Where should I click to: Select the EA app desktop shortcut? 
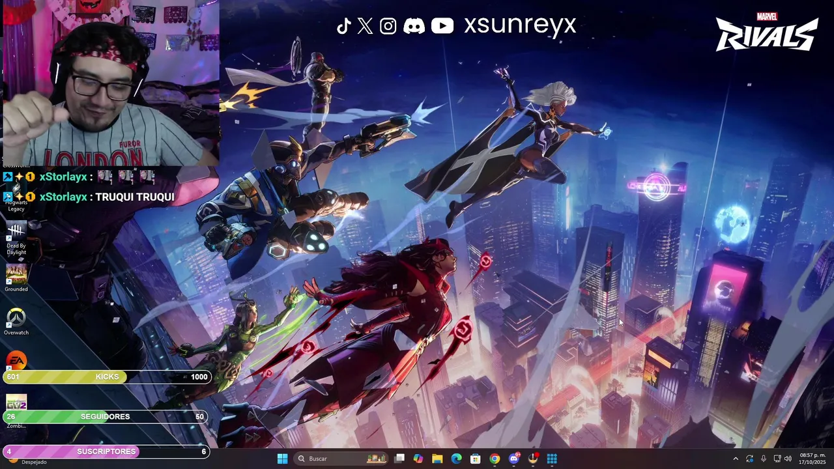tap(16, 360)
